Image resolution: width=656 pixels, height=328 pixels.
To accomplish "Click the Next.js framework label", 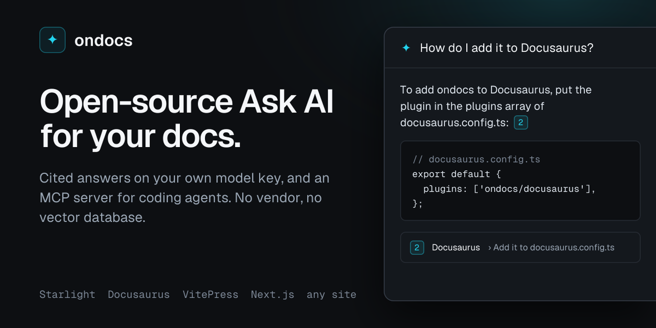I will (x=272, y=295).
